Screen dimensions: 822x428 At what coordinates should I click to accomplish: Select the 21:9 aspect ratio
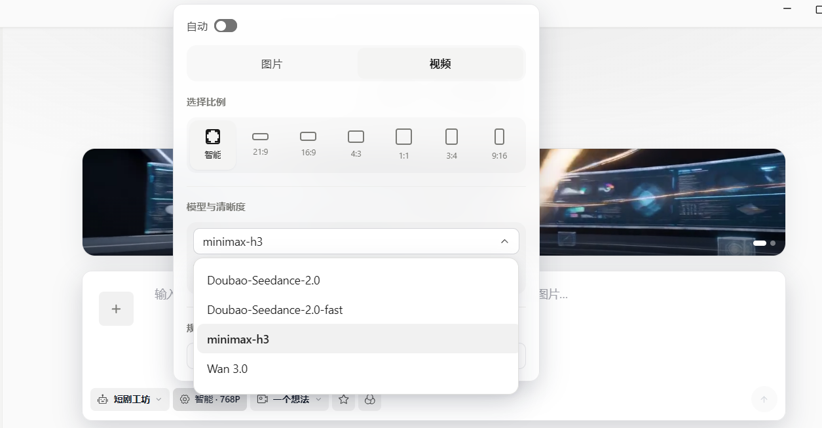pyautogui.click(x=261, y=144)
